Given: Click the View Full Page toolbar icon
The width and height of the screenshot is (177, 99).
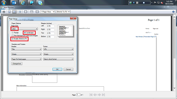Looking at the screenshot, I should [37, 12].
